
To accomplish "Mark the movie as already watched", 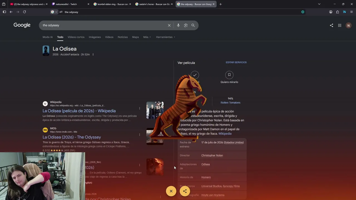I will point(195,75).
